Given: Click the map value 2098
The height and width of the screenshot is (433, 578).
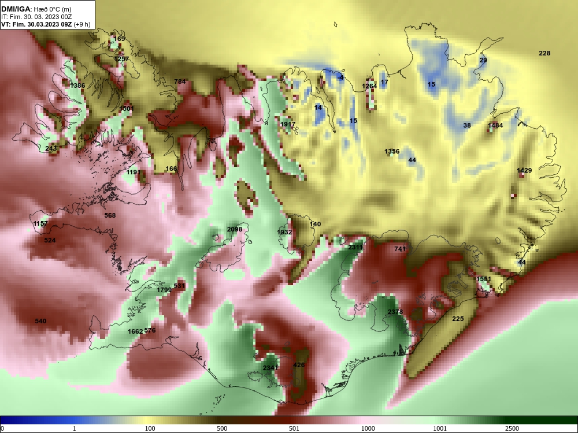Looking at the screenshot, I should pyautogui.click(x=235, y=229).
